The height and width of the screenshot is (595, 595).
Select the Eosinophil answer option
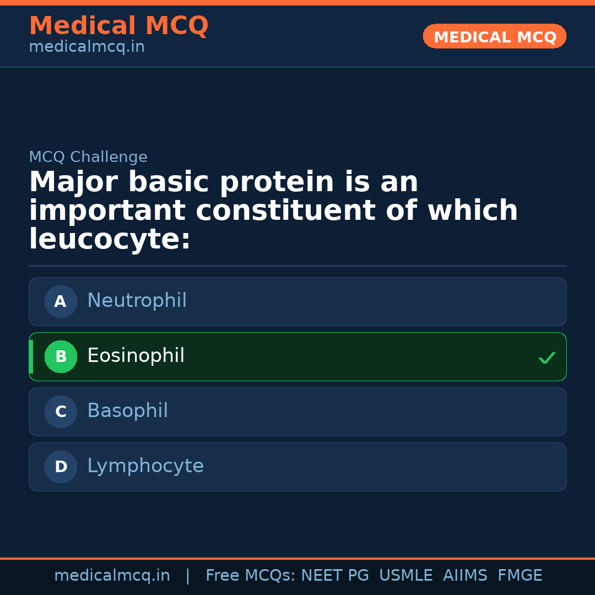point(297,356)
